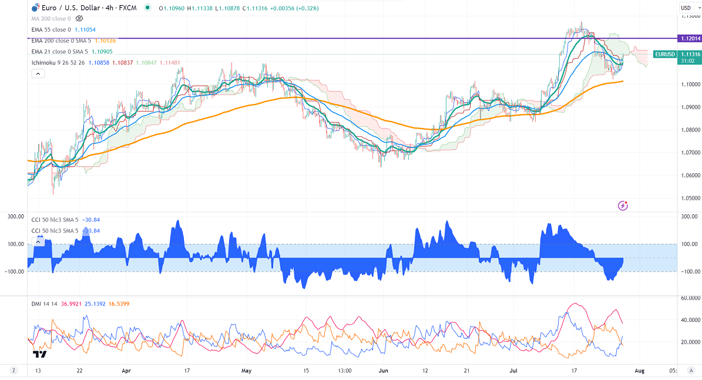This screenshot has height=380, width=702.
Task: Click the purple lightning news event icon
Action: (x=623, y=206)
